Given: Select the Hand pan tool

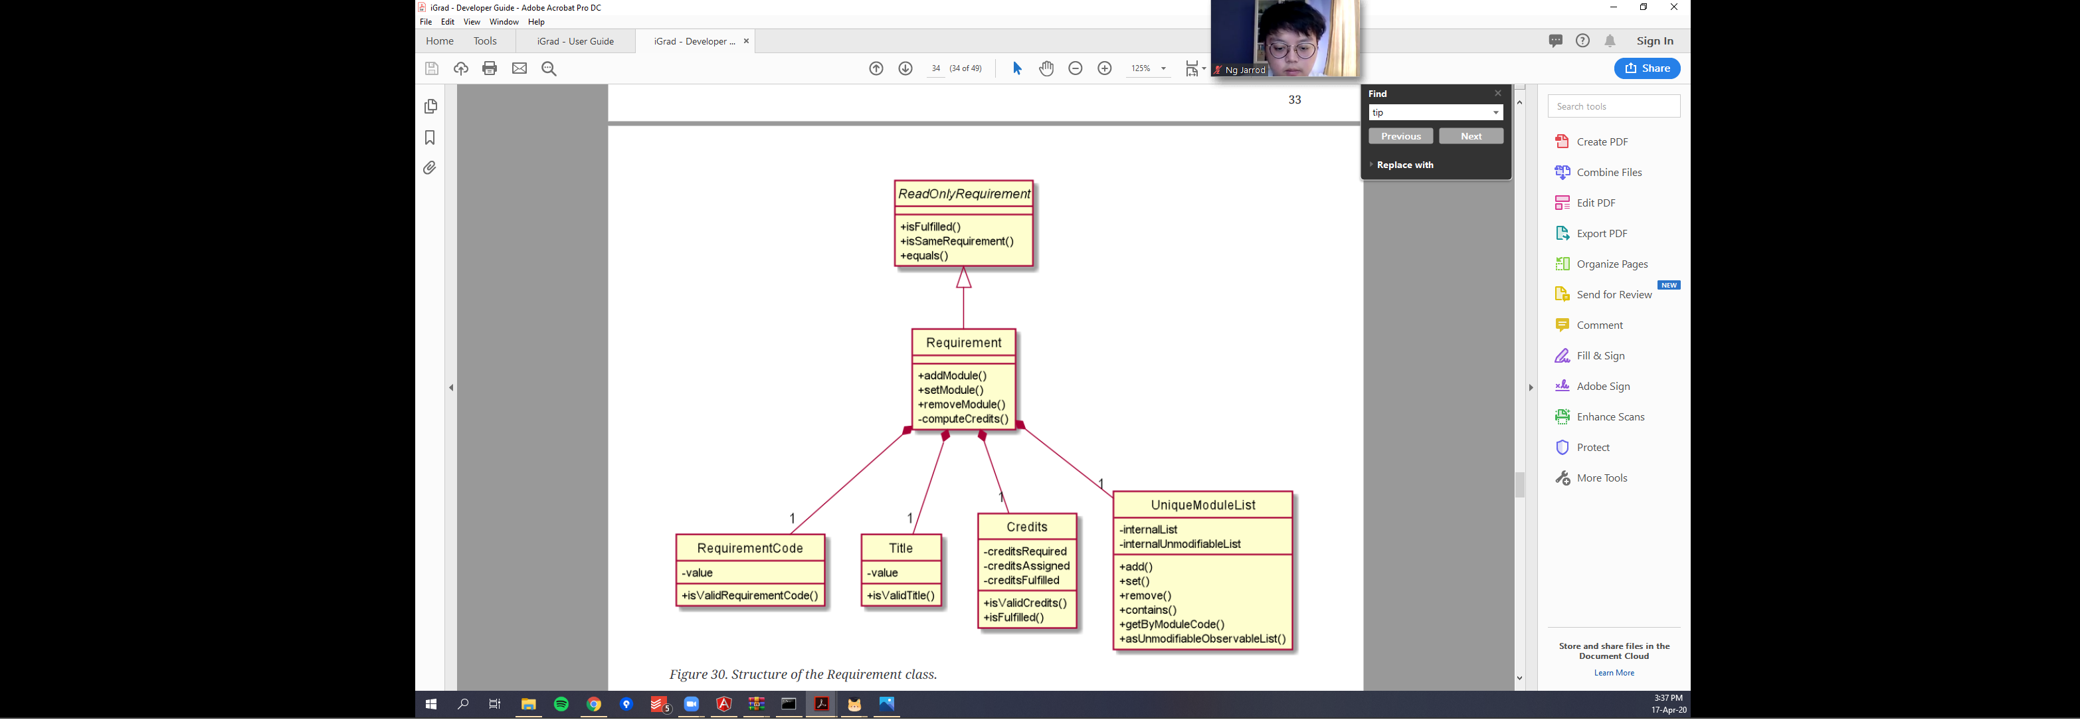Looking at the screenshot, I should [x=1046, y=68].
